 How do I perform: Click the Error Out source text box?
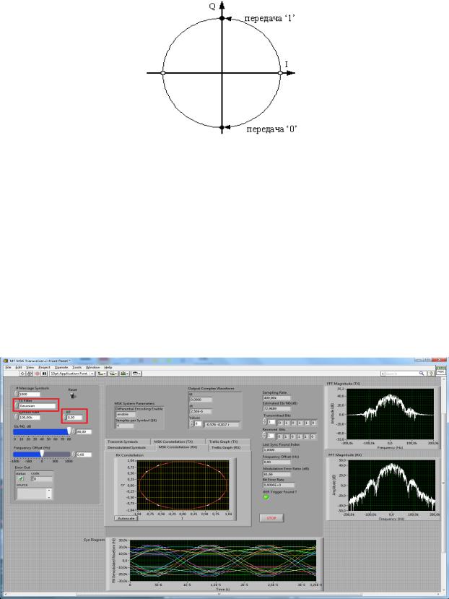[x=32, y=494]
